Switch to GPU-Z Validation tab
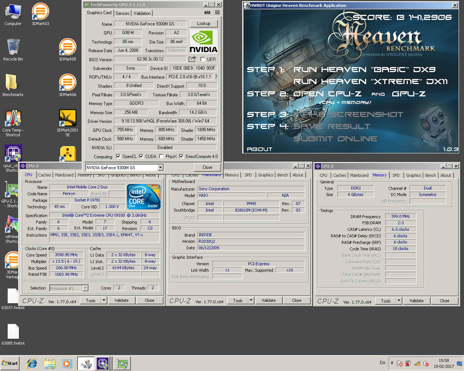464x371 pixels. pos(142,13)
